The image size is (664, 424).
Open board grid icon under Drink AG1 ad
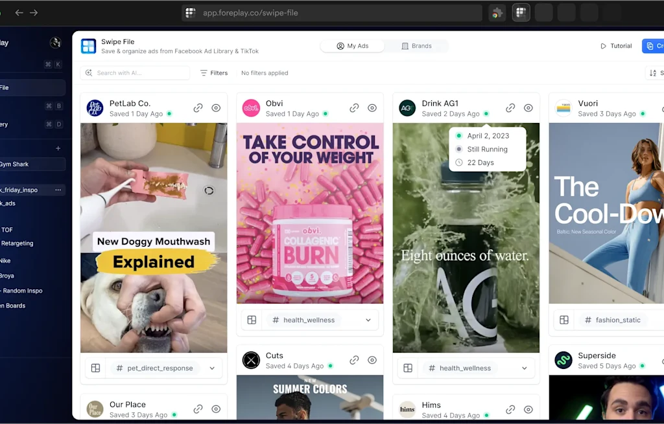point(408,368)
